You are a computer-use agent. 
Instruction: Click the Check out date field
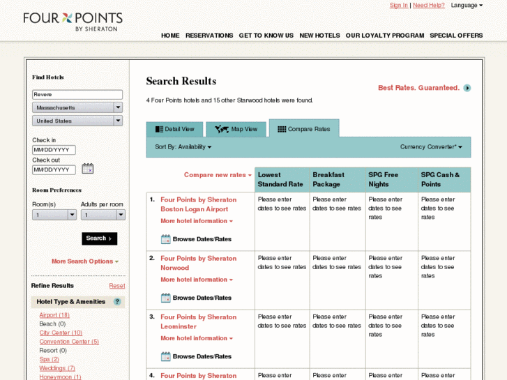(x=54, y=170)
